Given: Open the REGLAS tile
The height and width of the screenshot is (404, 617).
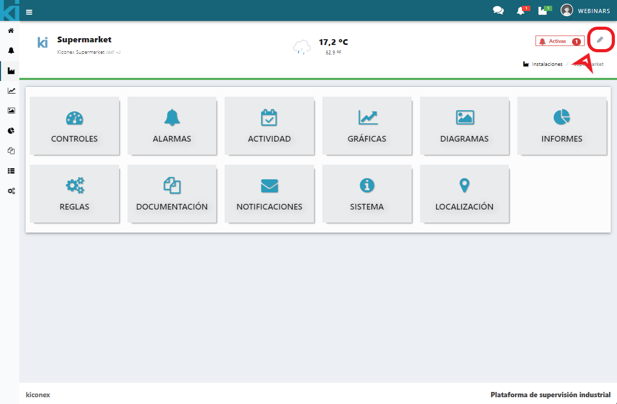Looking at the screenshot, I should coord(74,194).
